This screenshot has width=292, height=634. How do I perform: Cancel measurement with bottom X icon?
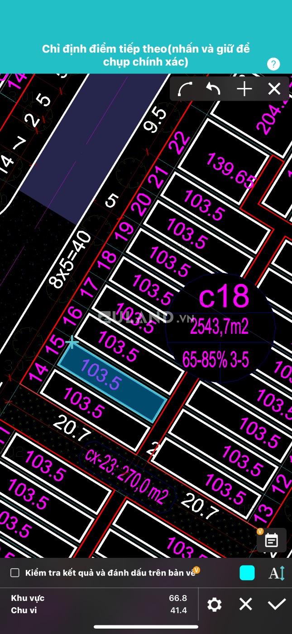pyautogui.click(x=245, y=604)
